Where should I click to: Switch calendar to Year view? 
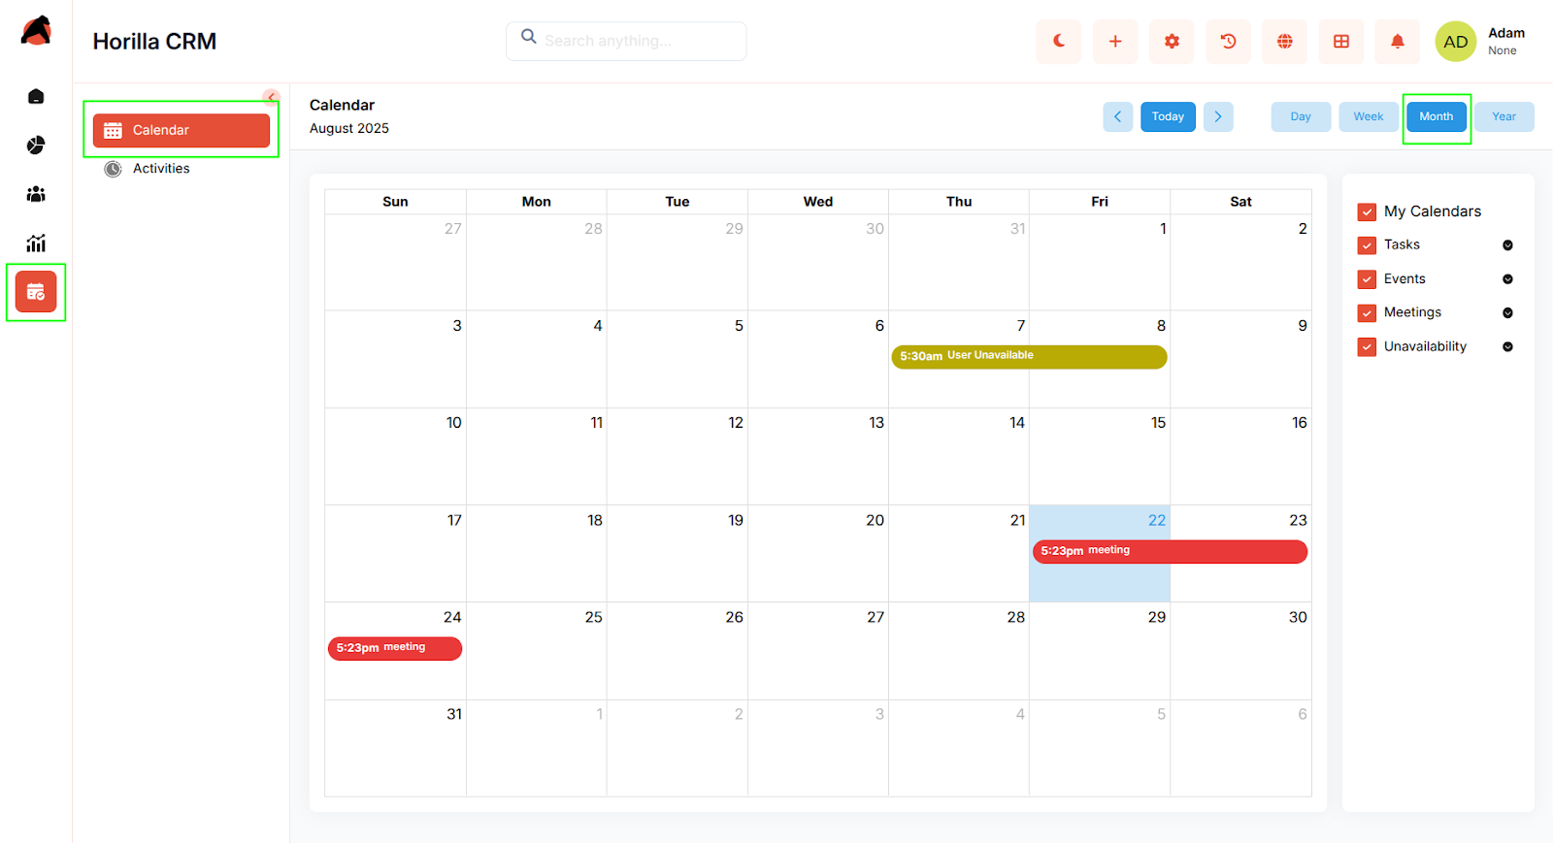point(1503,116)
